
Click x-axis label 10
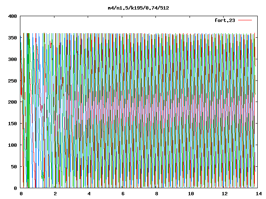[x=191, y=194]
